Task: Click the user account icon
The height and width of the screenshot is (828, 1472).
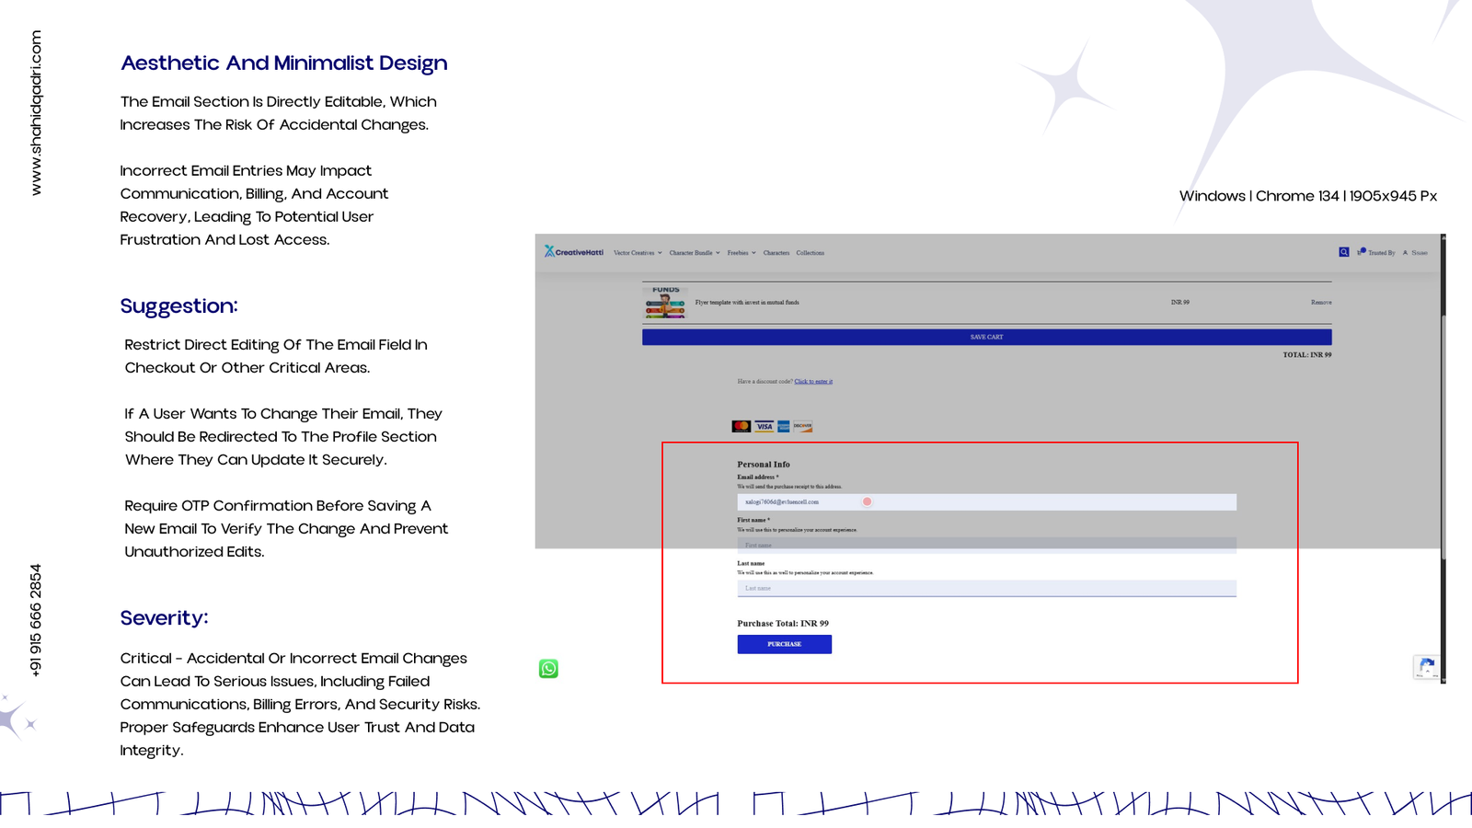Action: [x=1405, y=253]
